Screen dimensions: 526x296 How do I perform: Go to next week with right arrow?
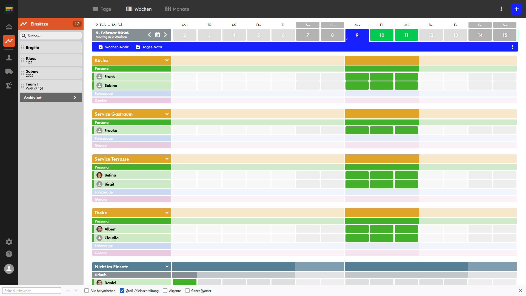pyautogui.click(x=165, y=35)
